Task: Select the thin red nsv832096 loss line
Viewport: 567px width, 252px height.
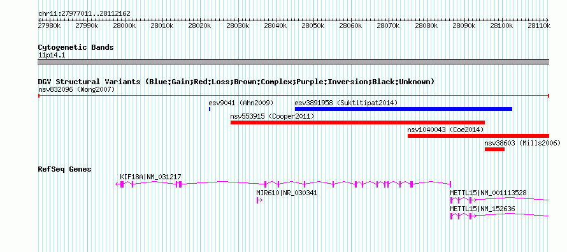Action: coord(294,96)
